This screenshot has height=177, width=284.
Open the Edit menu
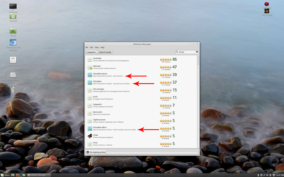tap(92, 48)
